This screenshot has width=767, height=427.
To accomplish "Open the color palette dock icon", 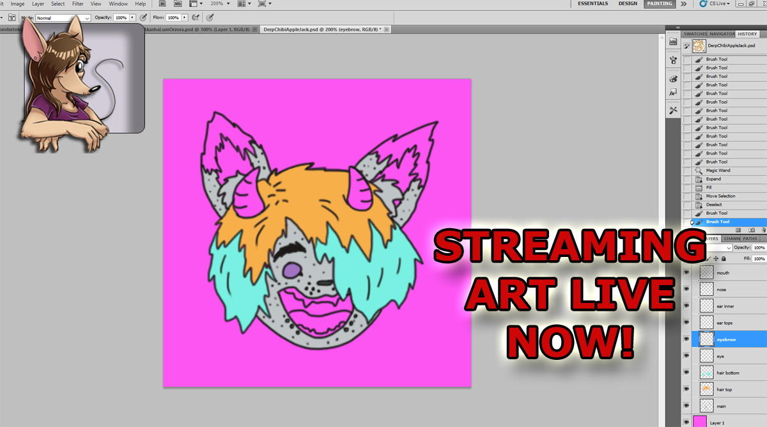I will tap(673, 79).
